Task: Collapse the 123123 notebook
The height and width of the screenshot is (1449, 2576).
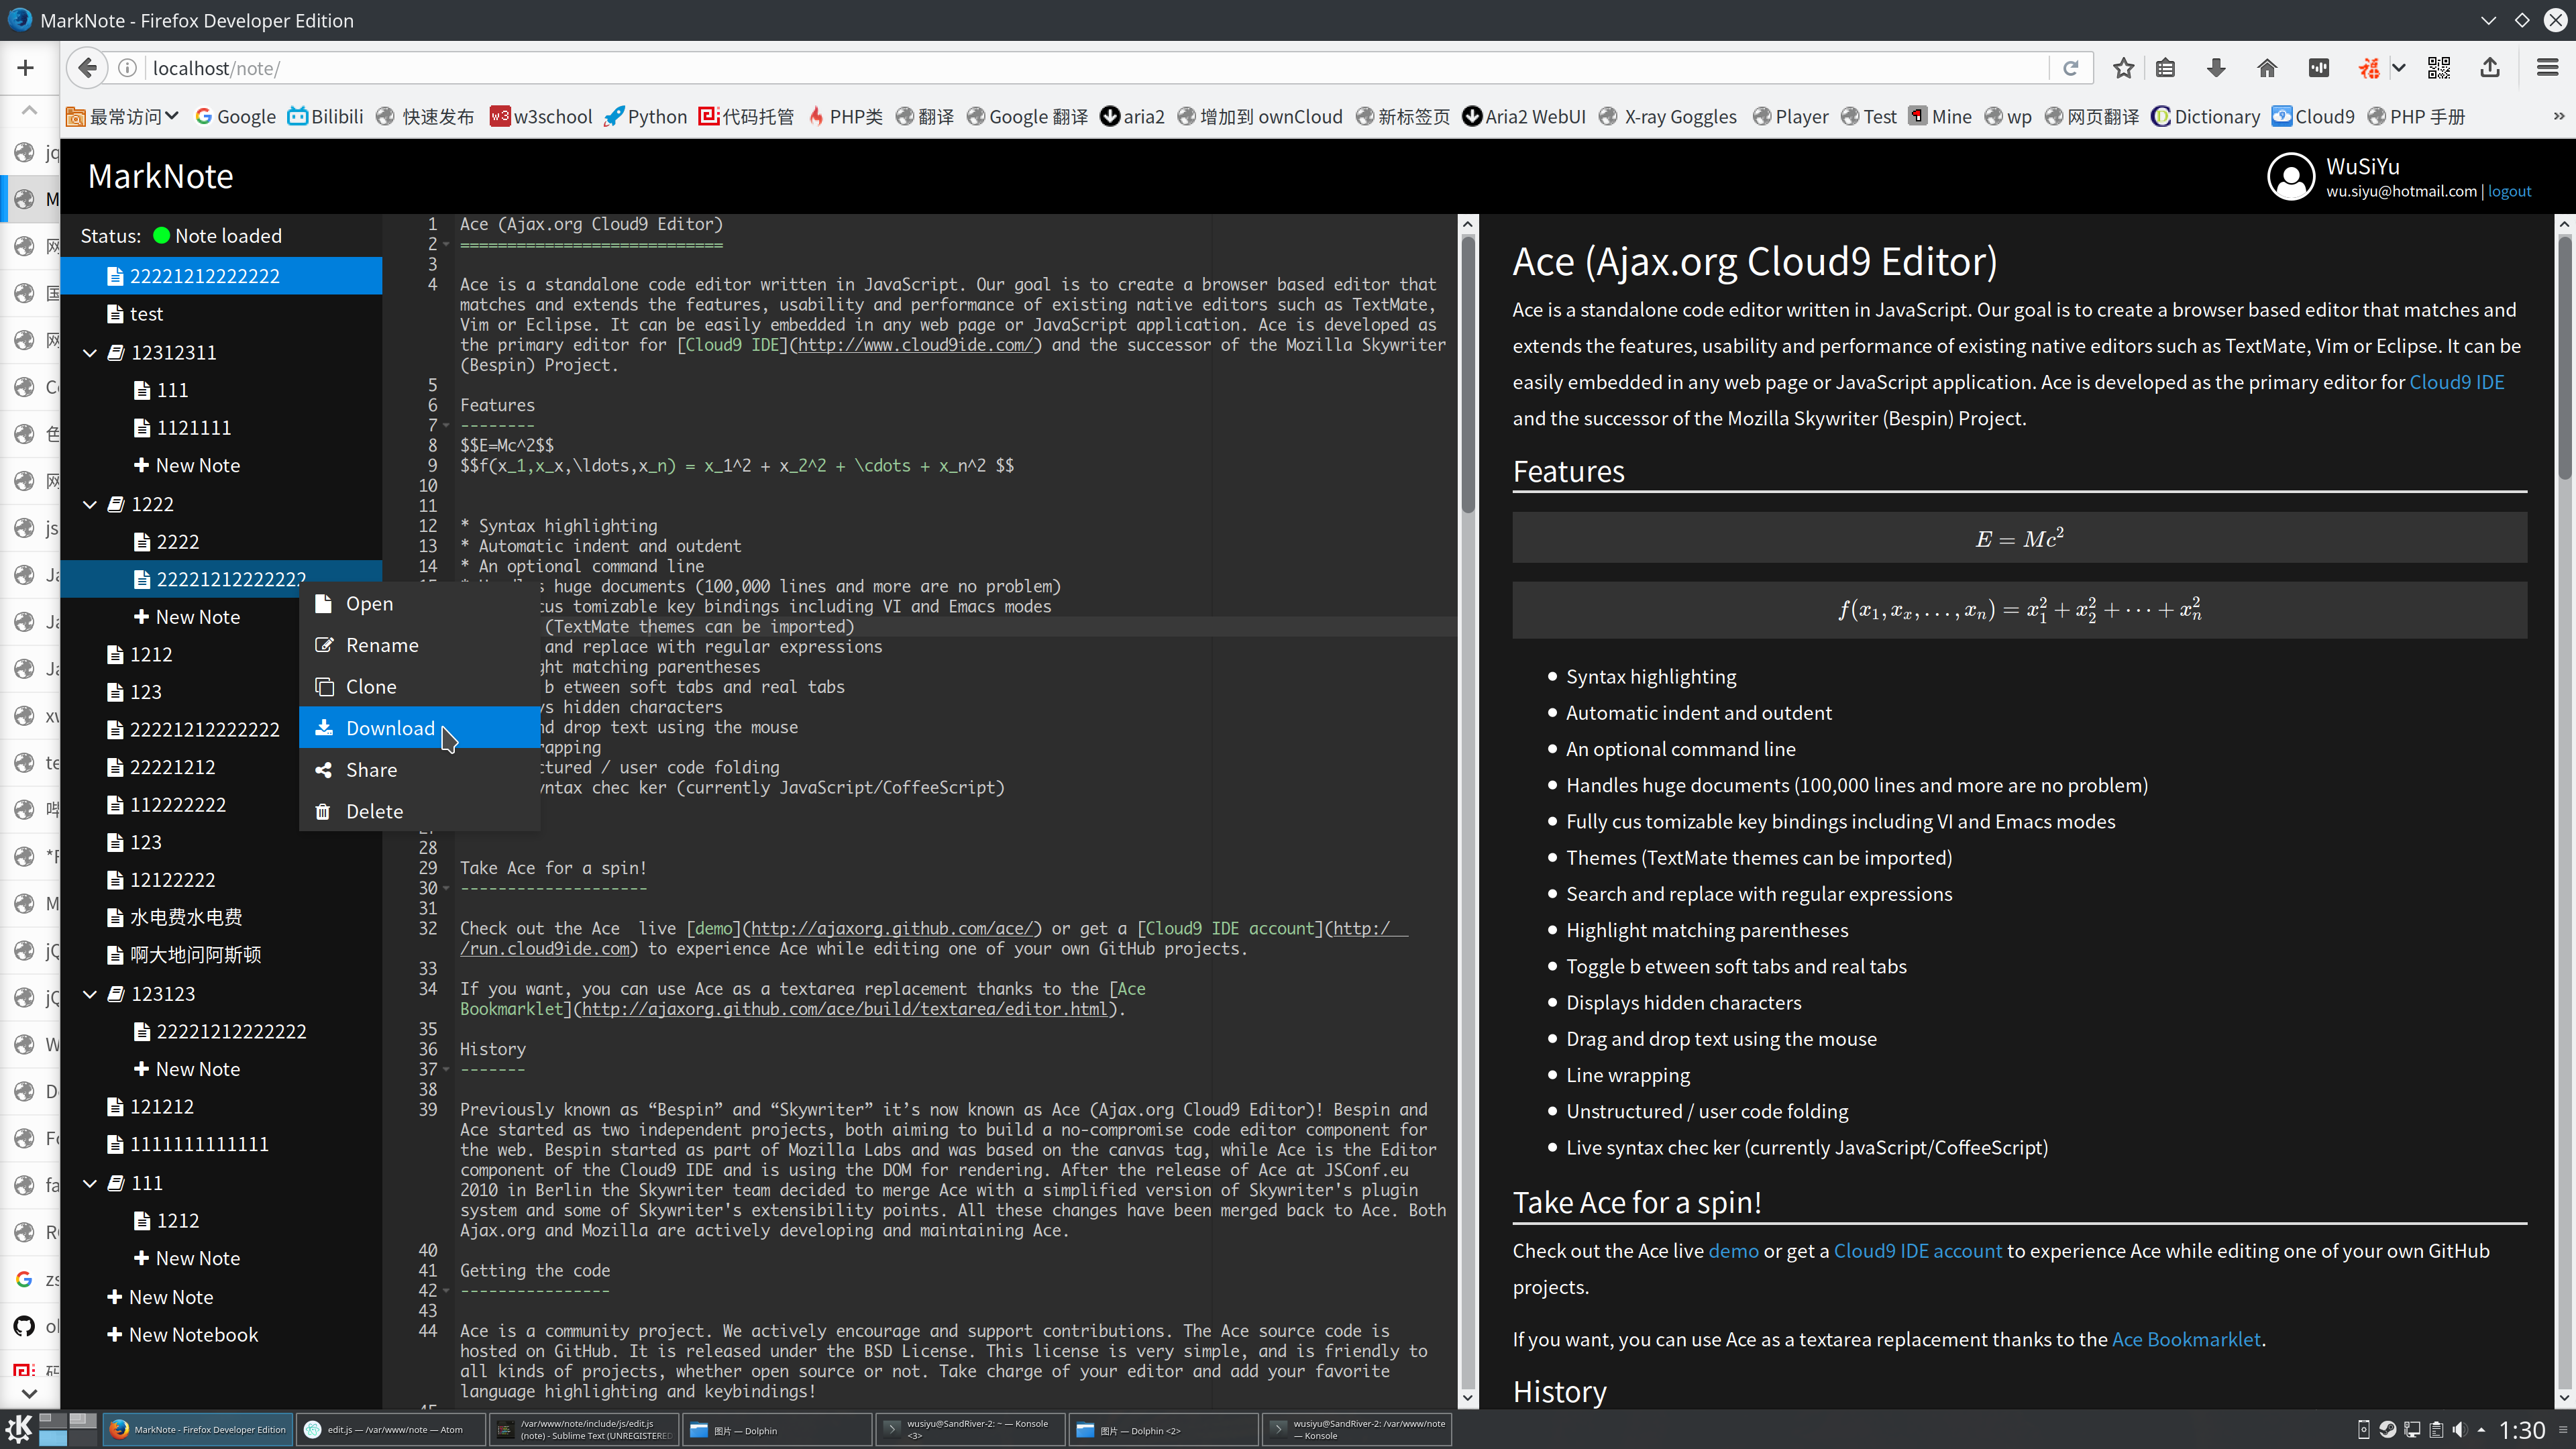Action: (x=90, y=994)
